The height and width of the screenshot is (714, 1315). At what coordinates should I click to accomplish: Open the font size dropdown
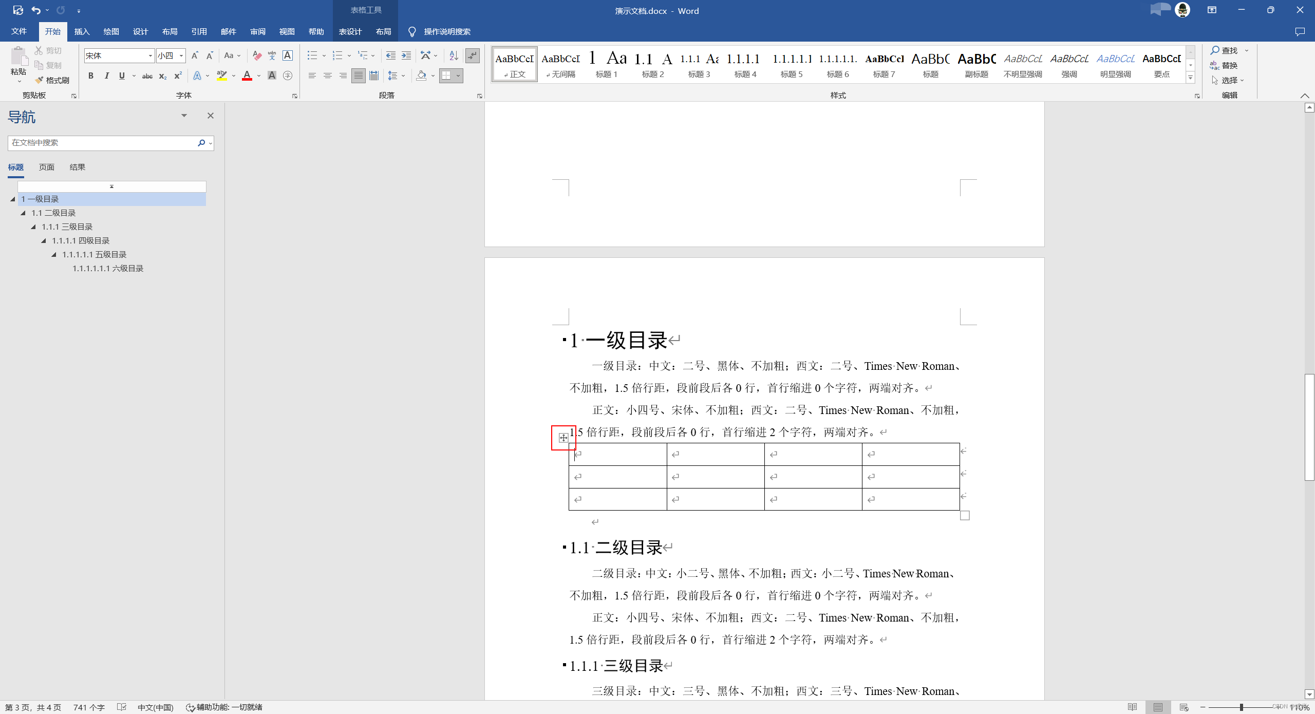pos(181,55)
